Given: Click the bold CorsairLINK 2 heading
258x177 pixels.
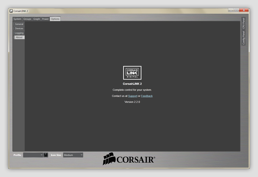Looking at the screenshot, I should point(132,84).
